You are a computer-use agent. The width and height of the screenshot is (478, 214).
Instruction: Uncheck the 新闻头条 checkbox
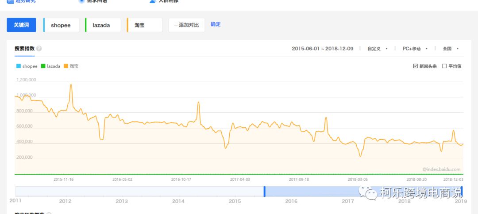pos(416,66)
